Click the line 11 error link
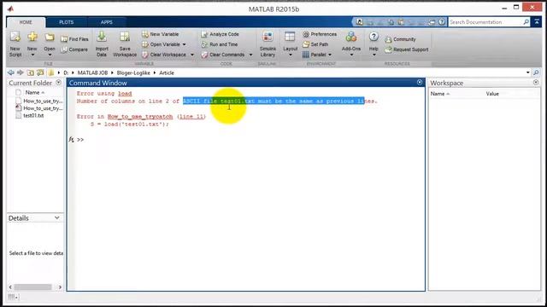The image size is (547, 307). (191, 117)
